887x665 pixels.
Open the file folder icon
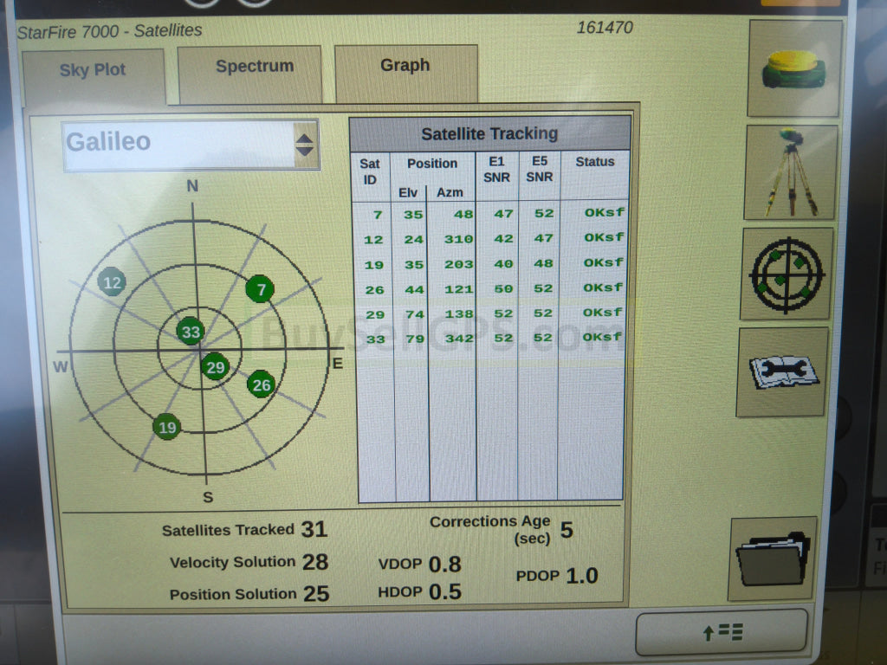[x=773, y=558]
